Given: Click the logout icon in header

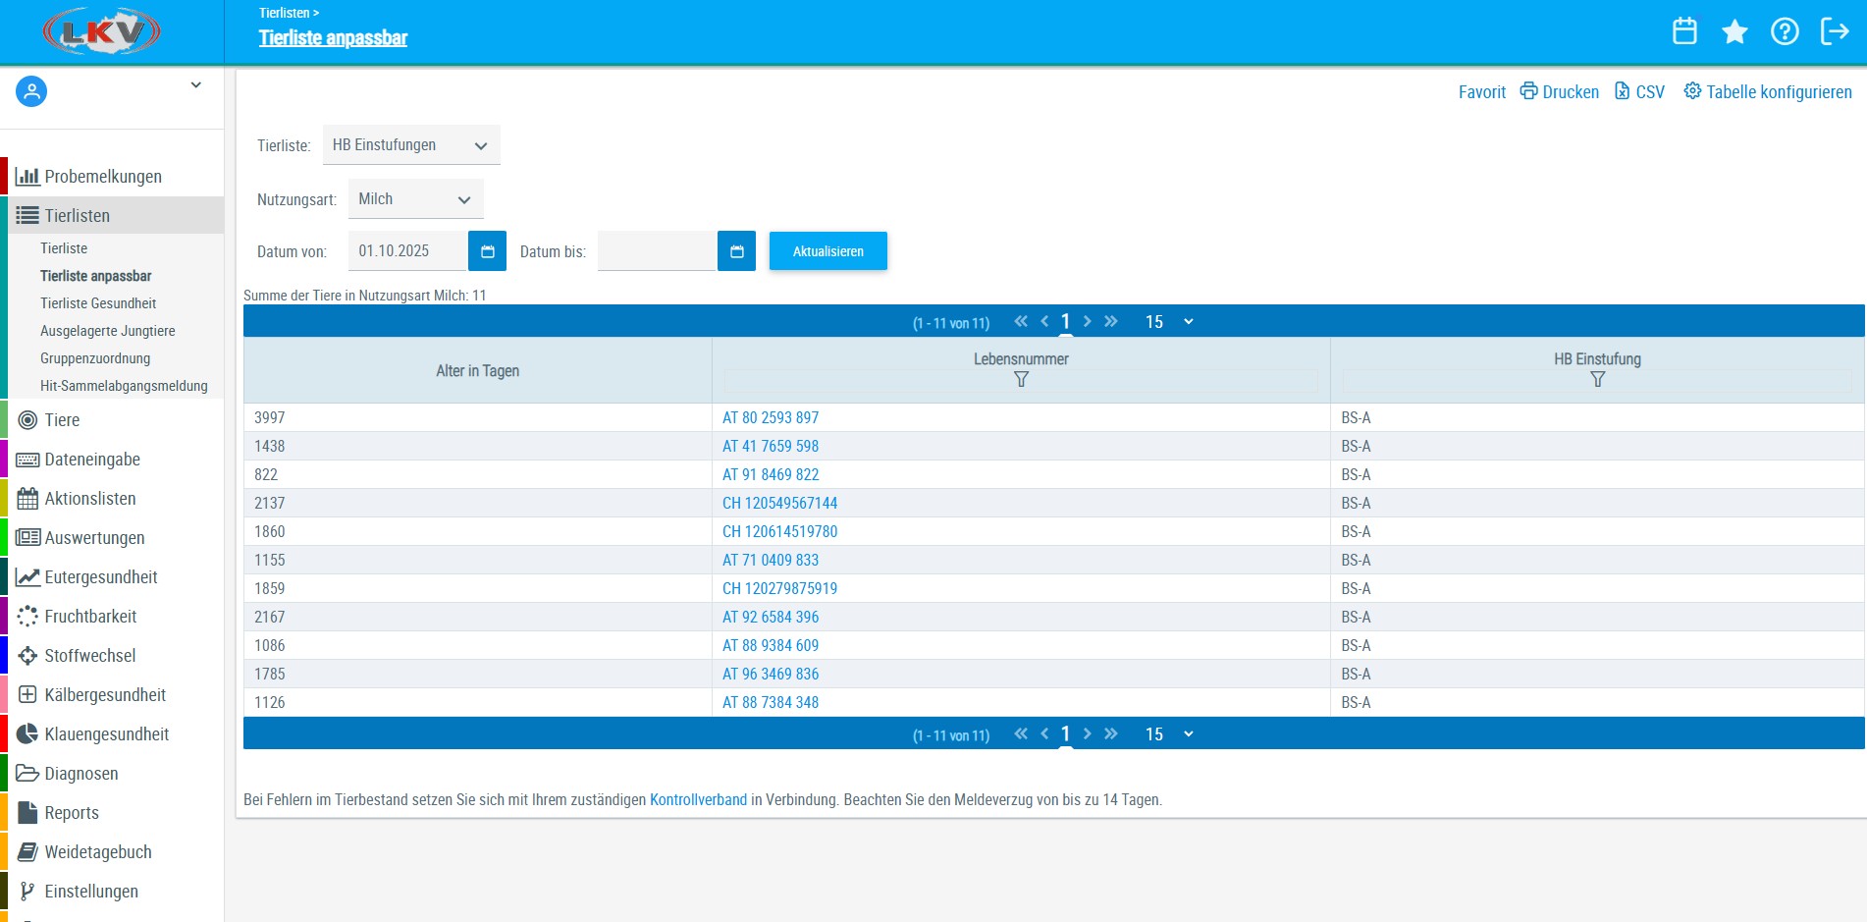Looking at the screenshot, I should [1834, 31].
